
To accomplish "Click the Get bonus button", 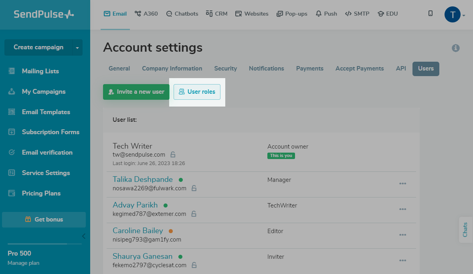I will 44,220.
